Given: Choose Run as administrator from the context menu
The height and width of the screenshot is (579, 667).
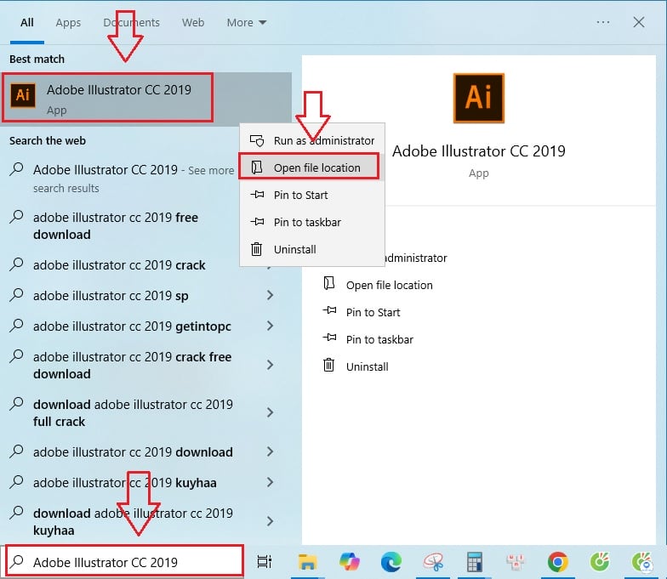Looking at the screenshot, I should pos(312,141).
